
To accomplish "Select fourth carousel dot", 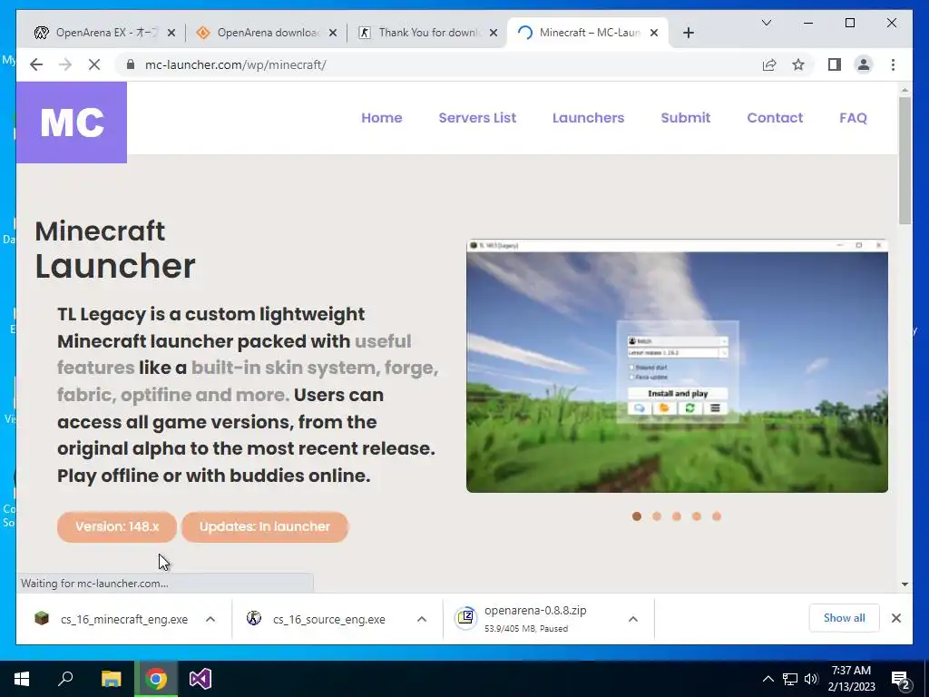I will (x=697, y=516).
